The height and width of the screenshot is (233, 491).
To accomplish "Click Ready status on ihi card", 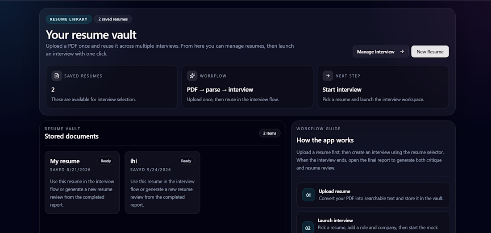I will (x=186, y=161).
